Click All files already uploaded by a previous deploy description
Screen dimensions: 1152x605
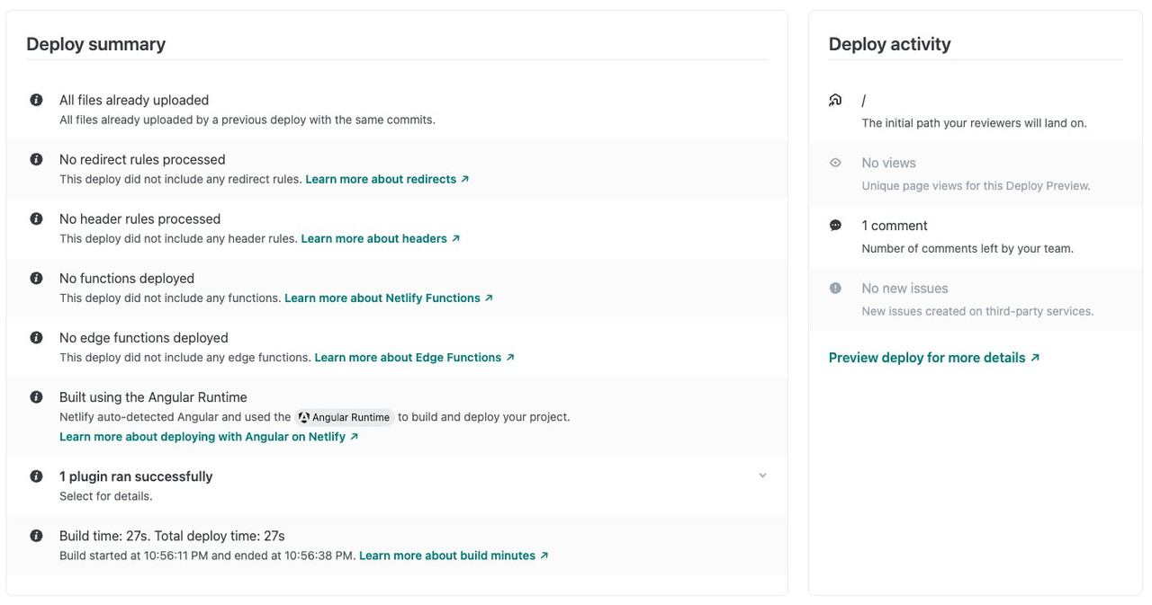(x=247, y=120)
